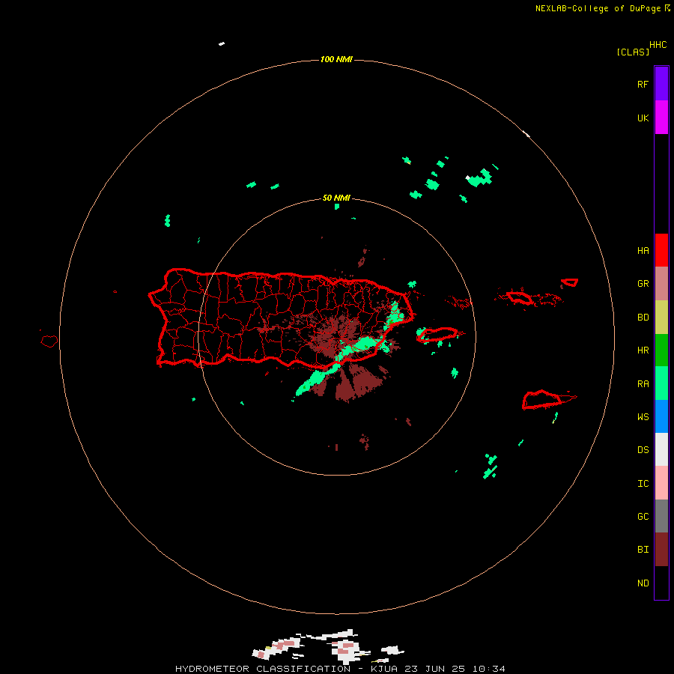Screen dimensions: 674x674
Task: Click the WS legend label
Action: coord(643,416)
